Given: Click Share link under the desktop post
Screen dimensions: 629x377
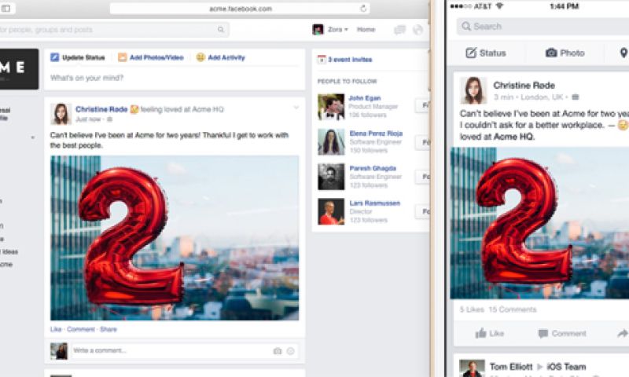Looking at the screenshot, I should point(109,329).
